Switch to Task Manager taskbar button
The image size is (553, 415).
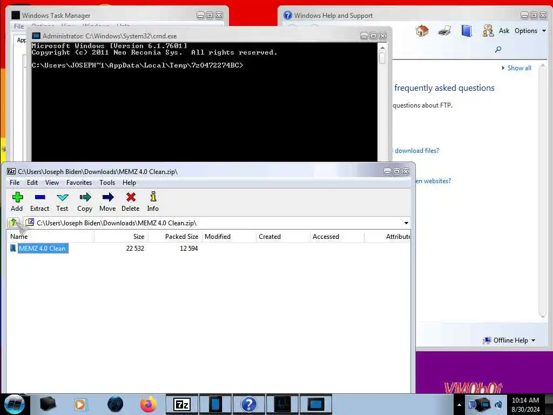(x=282, y=404)
